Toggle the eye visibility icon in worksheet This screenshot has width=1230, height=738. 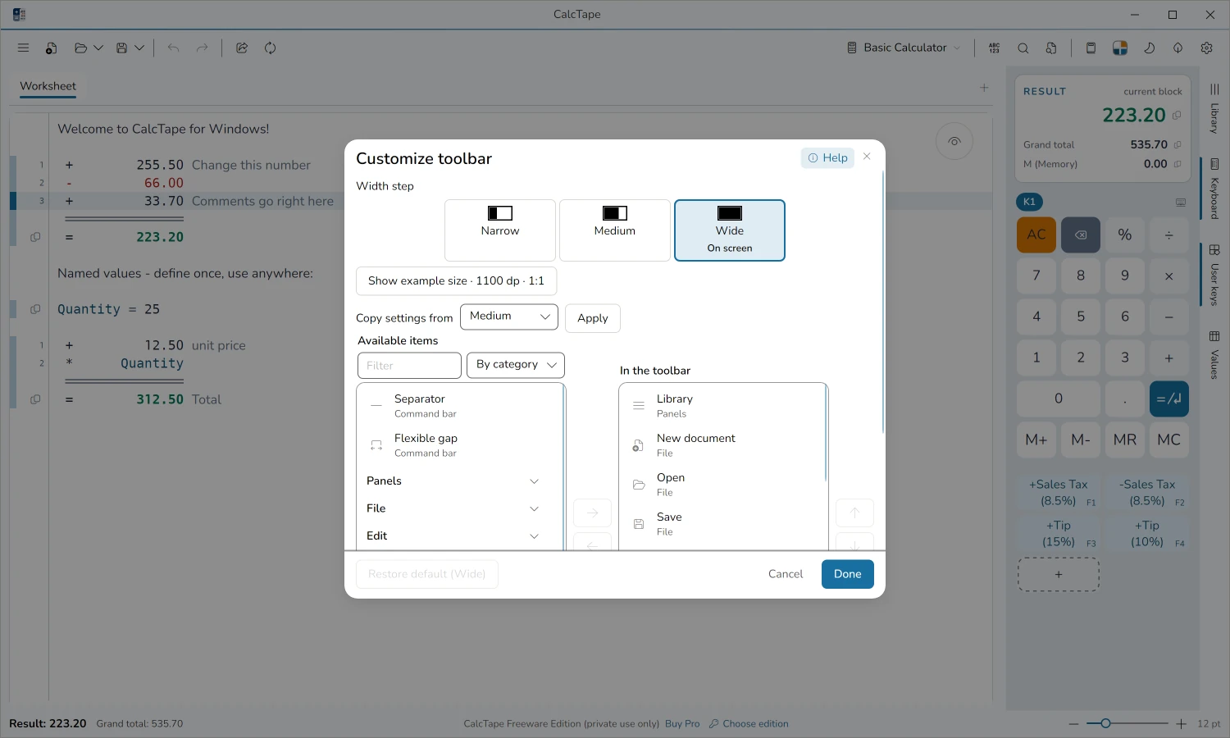(x=954, y=141)
